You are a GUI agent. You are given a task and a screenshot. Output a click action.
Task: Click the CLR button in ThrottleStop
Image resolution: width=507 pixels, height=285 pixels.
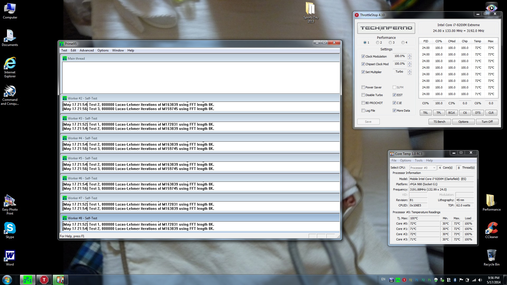[491, 113]
